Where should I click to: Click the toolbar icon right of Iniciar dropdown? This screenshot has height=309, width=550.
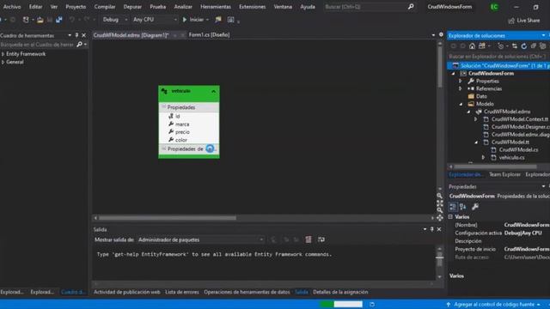click(218, 20)
